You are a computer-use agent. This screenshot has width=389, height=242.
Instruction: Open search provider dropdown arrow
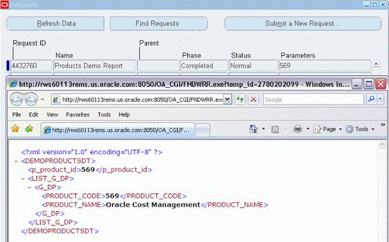coord(380,99)
